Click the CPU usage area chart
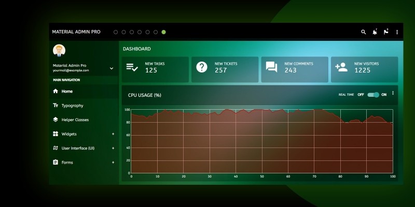The width and height of the screenshot is (415, 207). click(262, 141)
